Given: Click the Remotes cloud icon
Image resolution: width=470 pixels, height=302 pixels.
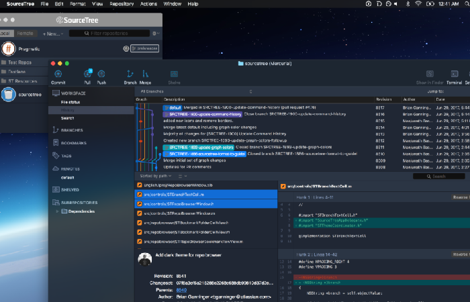Looking at the screenshot, I should tap(56, 168).
